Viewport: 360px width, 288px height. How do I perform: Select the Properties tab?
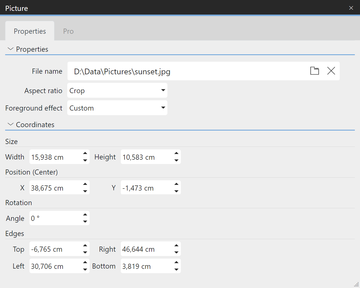pos(30,31)
